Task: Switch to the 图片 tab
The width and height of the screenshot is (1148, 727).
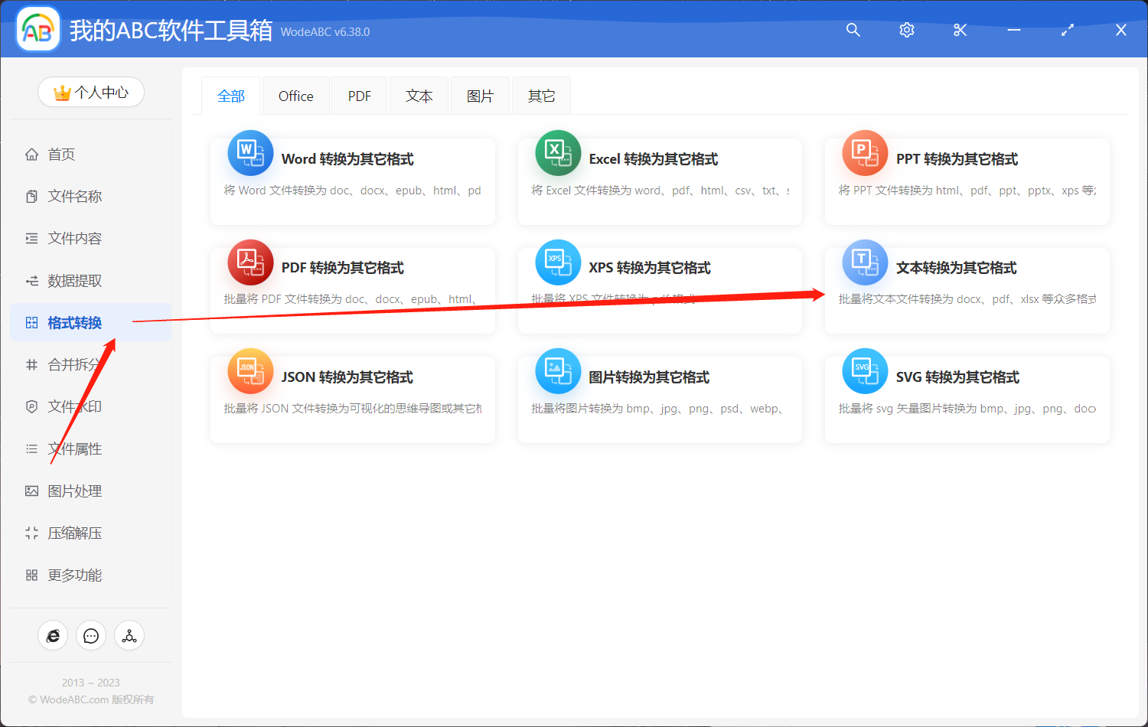Action: click(x=480, y=95)
